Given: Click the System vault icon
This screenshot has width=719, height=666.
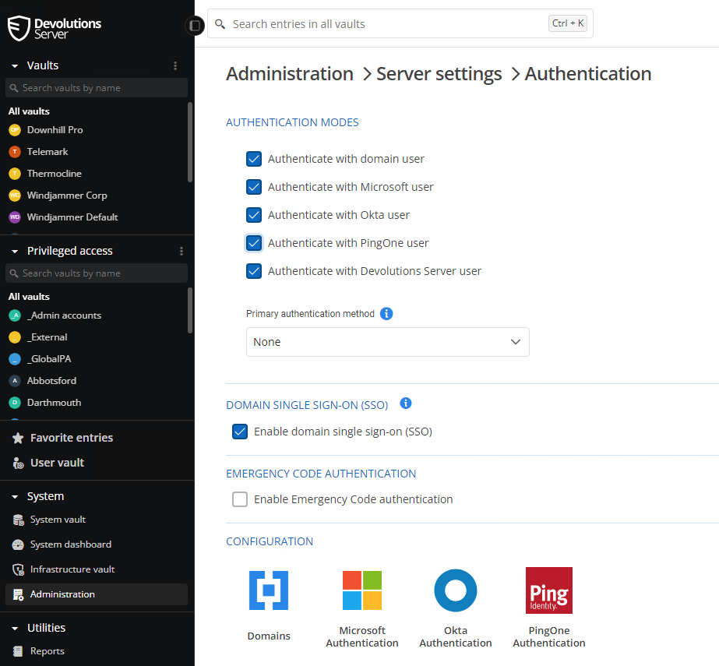Looking at the screenshot, I should (18, 520).
